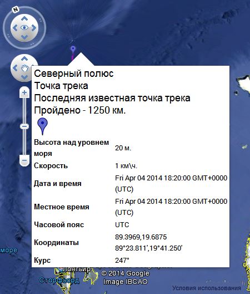This screenshot has height=294, width=250.
Task: Click the eye icon in look control
Action: [24, 28]
